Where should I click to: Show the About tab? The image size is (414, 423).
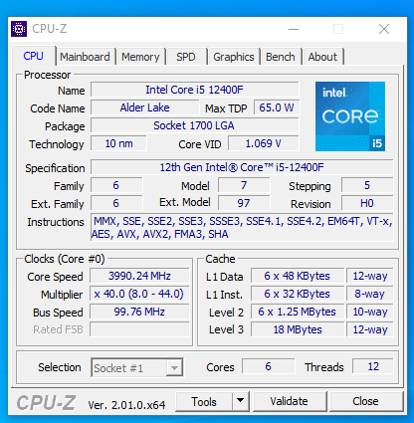(x=322, y=57)
